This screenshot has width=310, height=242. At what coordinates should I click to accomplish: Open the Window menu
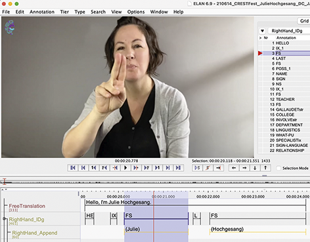(x=159, y=12)
